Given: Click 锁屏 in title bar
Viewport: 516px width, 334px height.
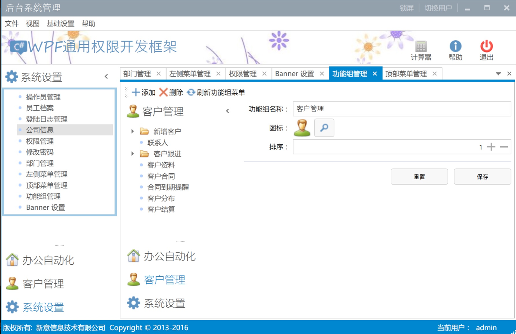Looking at the screenshot, I should [407, 8].
